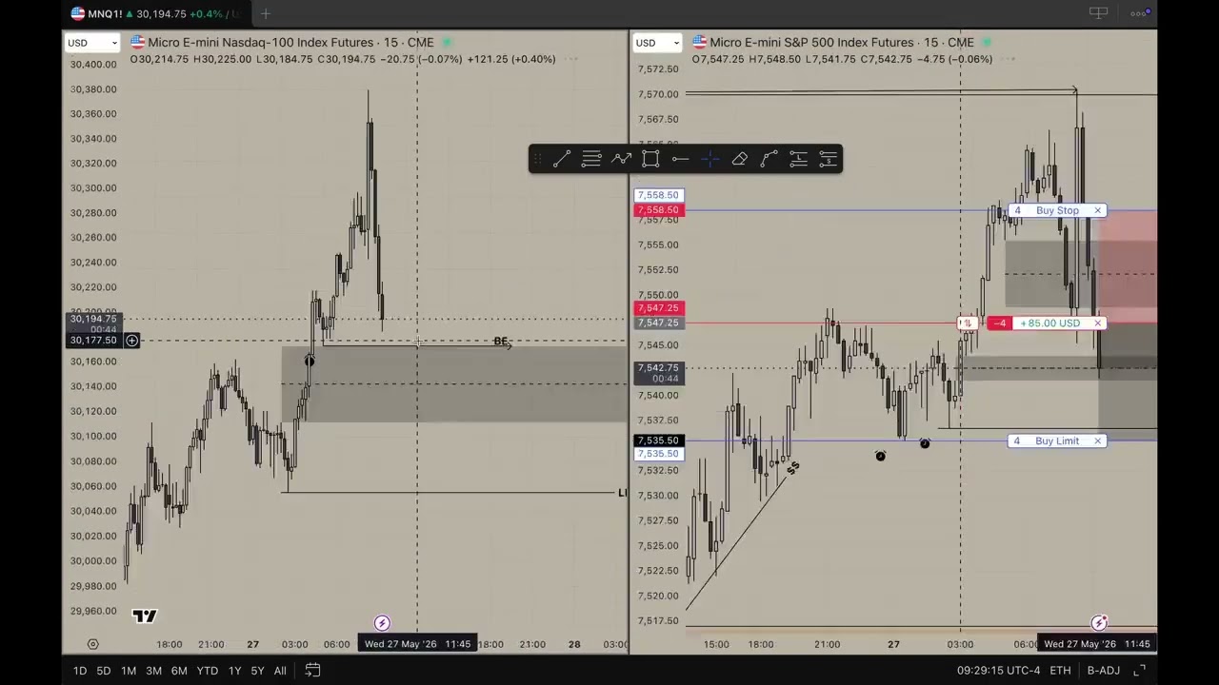Open S&P chart USD currency dropdown
This screenshot has width=1219, height=685.
[x=658, y=43]
